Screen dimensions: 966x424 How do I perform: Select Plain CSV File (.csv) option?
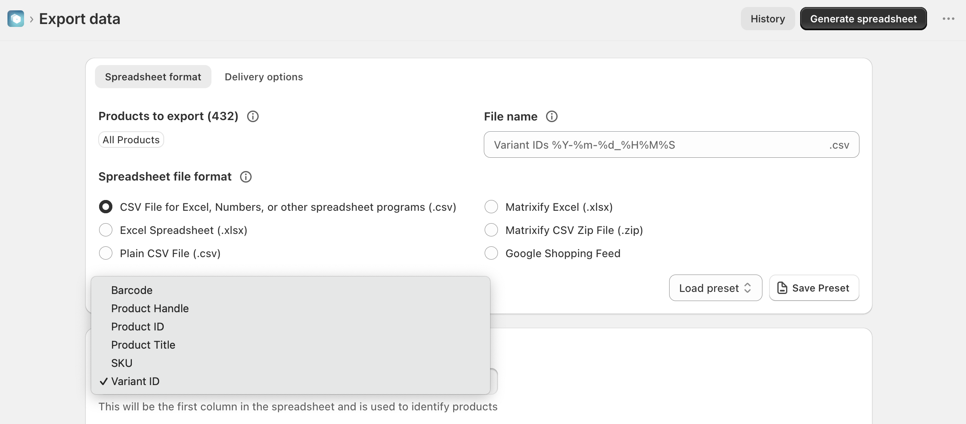(106, 253)
